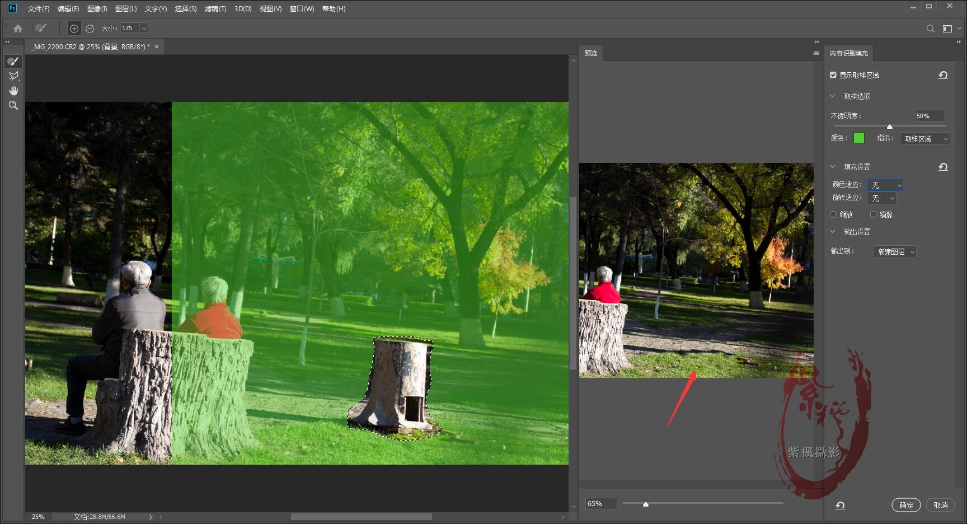Switch brush to subtract mode (minus icon)

click(90, 29)
